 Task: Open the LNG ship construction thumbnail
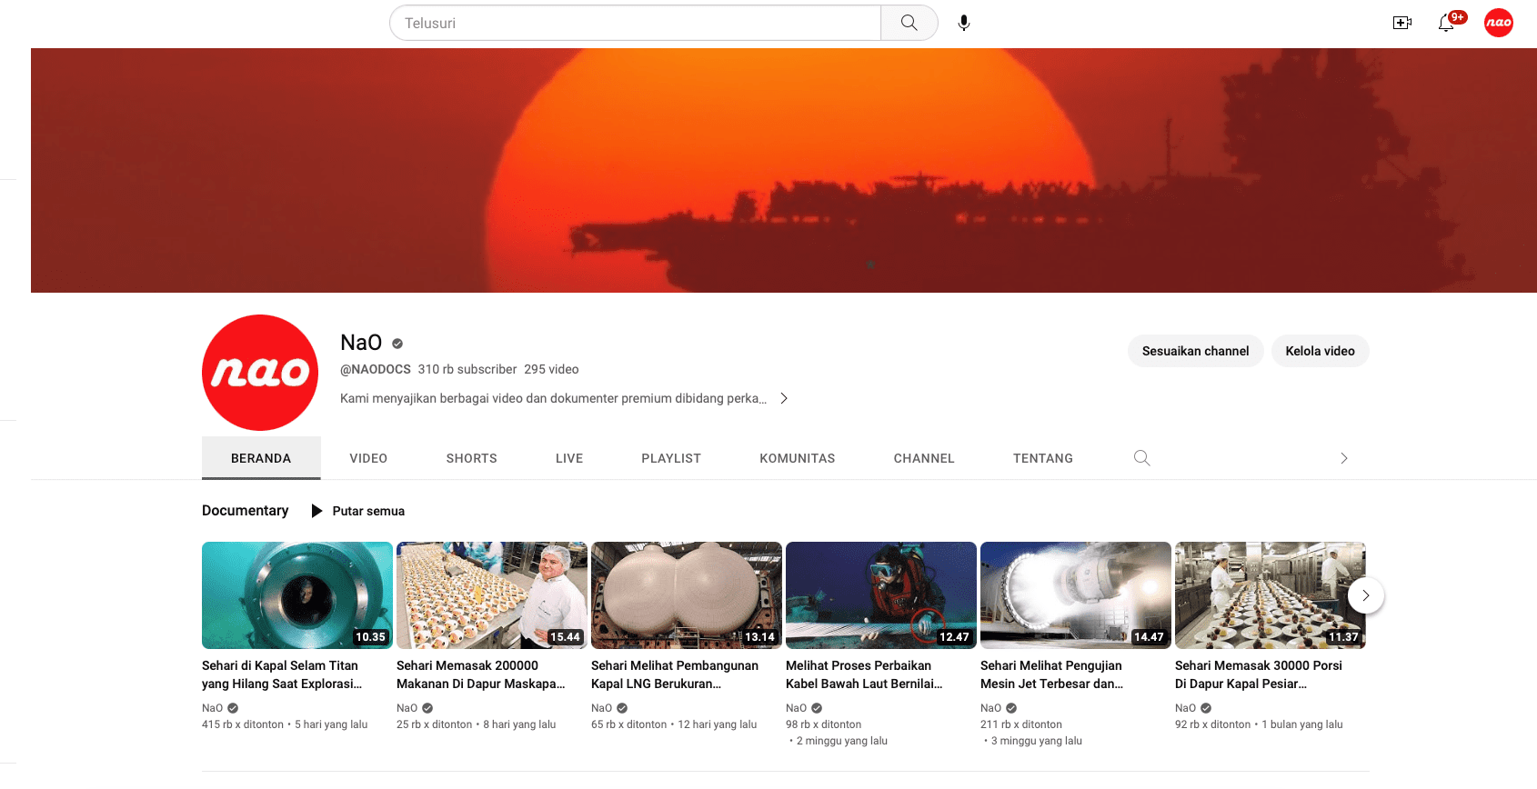coord(687,595)
